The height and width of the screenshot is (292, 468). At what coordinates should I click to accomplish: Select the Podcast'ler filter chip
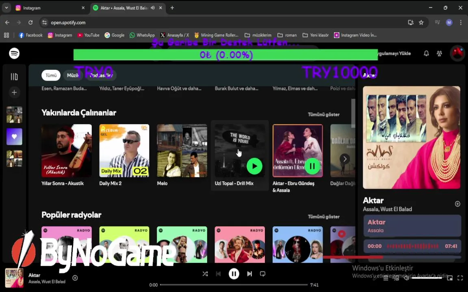click(x=101, y=75)
